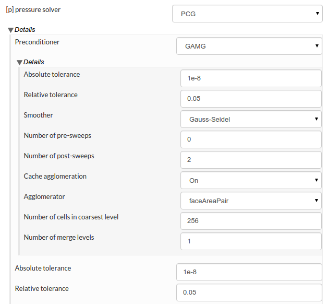
Task: Select the Number of merge levels field
Action: (251, 241)
